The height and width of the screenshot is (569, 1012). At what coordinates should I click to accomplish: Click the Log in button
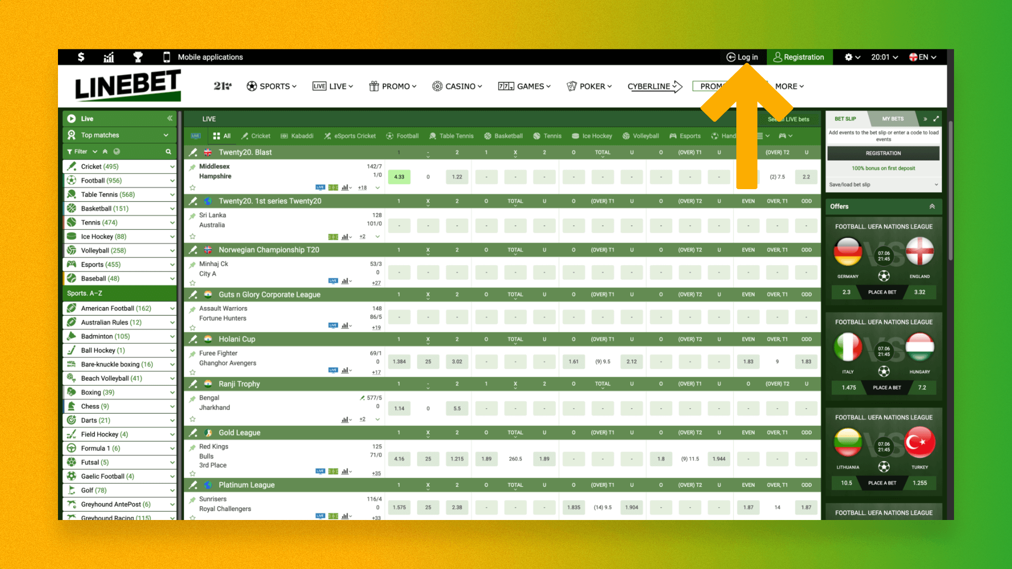(742, 57)
